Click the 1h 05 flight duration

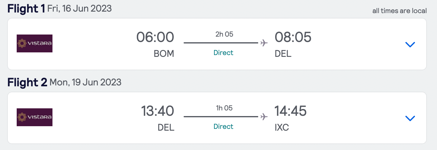click(224, 108)
